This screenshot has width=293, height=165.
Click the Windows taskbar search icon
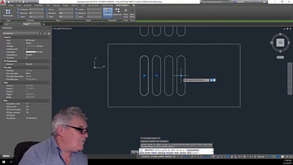(11, 162)
